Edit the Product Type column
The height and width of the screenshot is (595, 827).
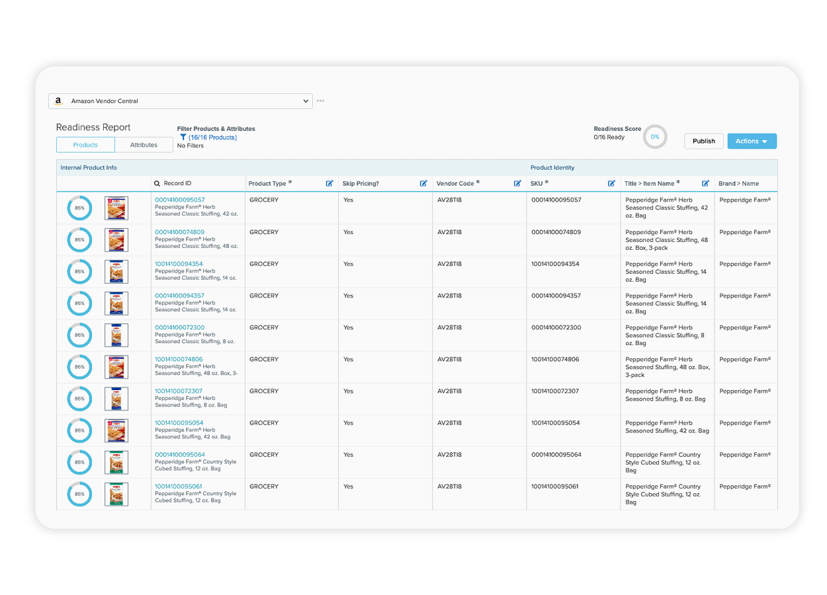(x=329, y=184)
